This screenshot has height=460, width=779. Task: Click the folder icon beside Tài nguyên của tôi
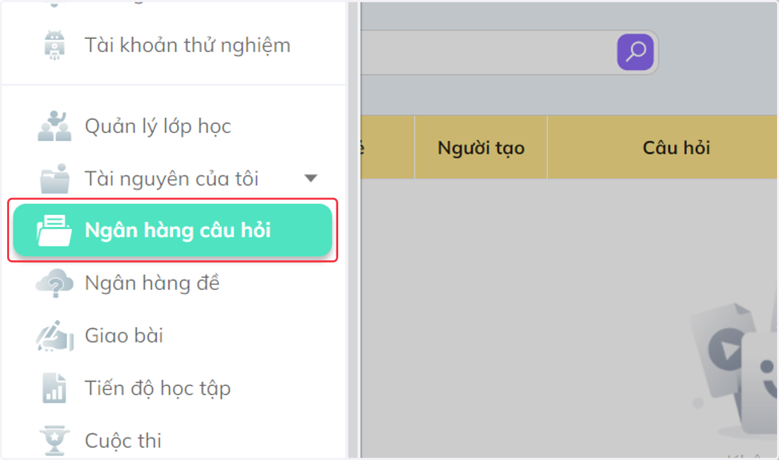click(x=55, y=178)
